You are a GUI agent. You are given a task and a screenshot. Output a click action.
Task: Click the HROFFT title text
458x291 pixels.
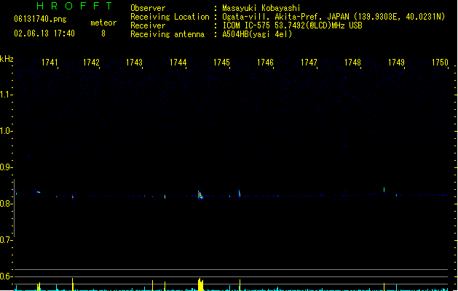pos(74,6)
